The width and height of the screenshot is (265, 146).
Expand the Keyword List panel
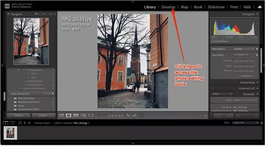coord(257,88)
